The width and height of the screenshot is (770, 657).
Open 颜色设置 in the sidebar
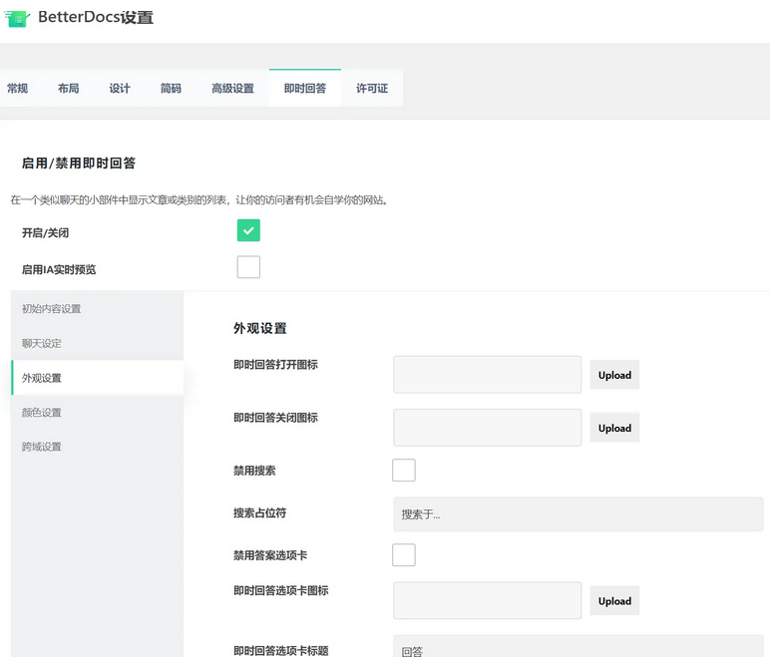97,412
